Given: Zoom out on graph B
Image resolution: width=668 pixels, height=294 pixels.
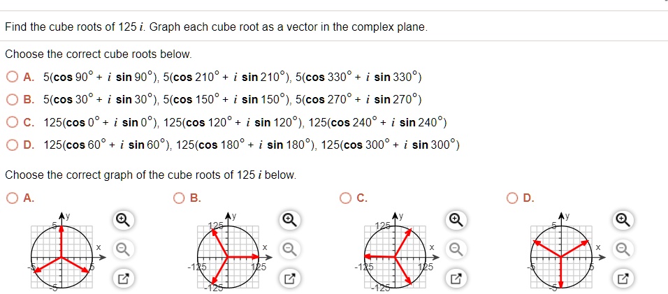Looking at the screenshot, I should click(x=289, y=249).
